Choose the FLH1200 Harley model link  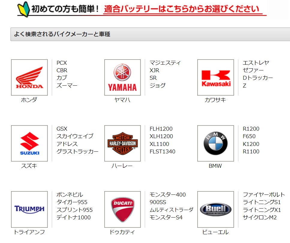pyautogui.click(x=161, y=129)
